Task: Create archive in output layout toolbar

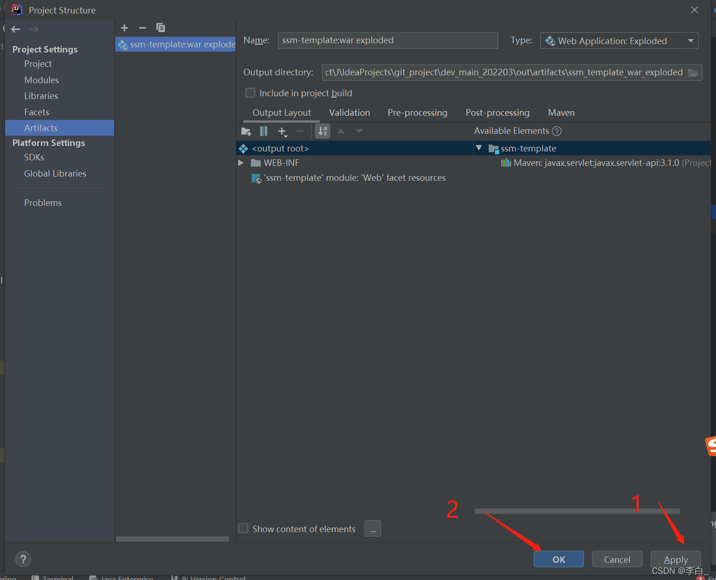Action: pos(264,131)
